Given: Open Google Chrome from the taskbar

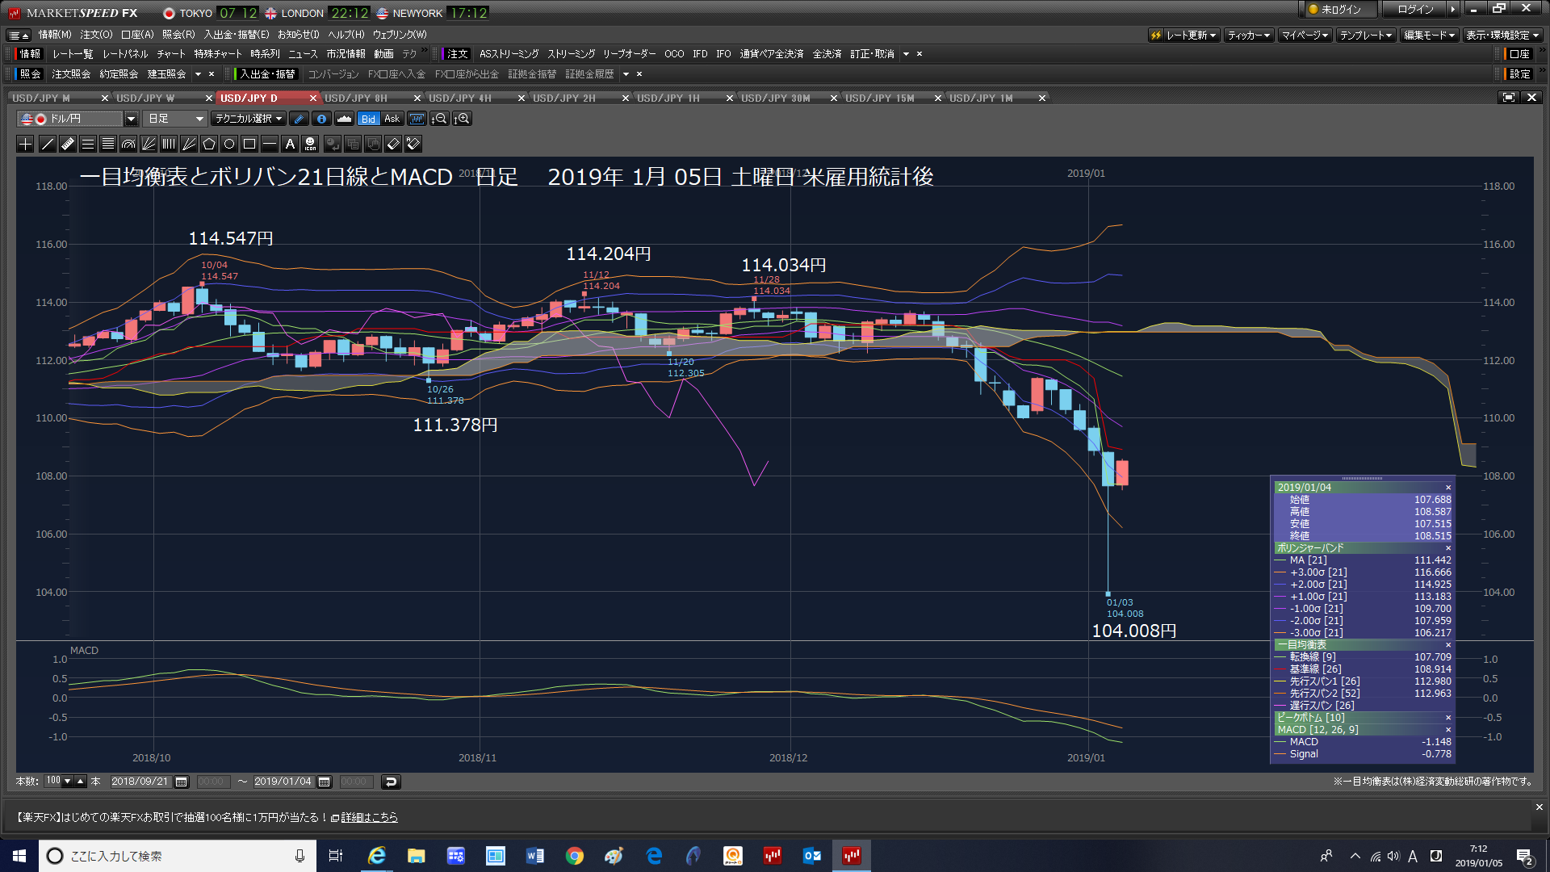Looking at the screenshot, I should point(574,856).
